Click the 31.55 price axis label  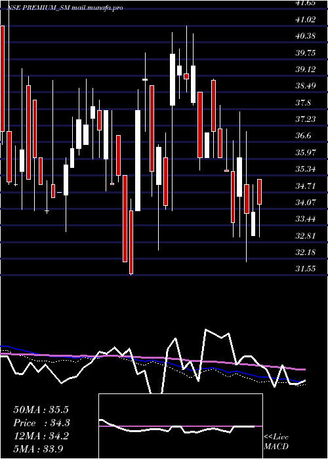(306, 269)
